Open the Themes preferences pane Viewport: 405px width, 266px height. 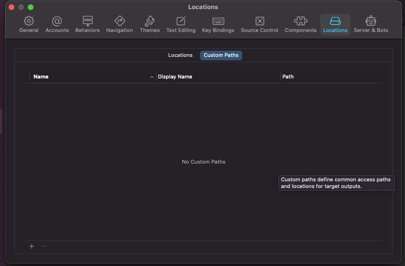coord(150,25)
